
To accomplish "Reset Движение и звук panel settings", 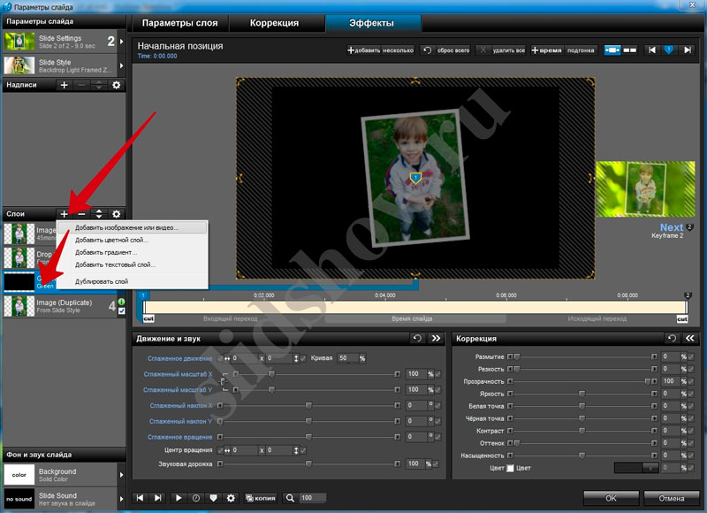I will click(x=417, y=338).
